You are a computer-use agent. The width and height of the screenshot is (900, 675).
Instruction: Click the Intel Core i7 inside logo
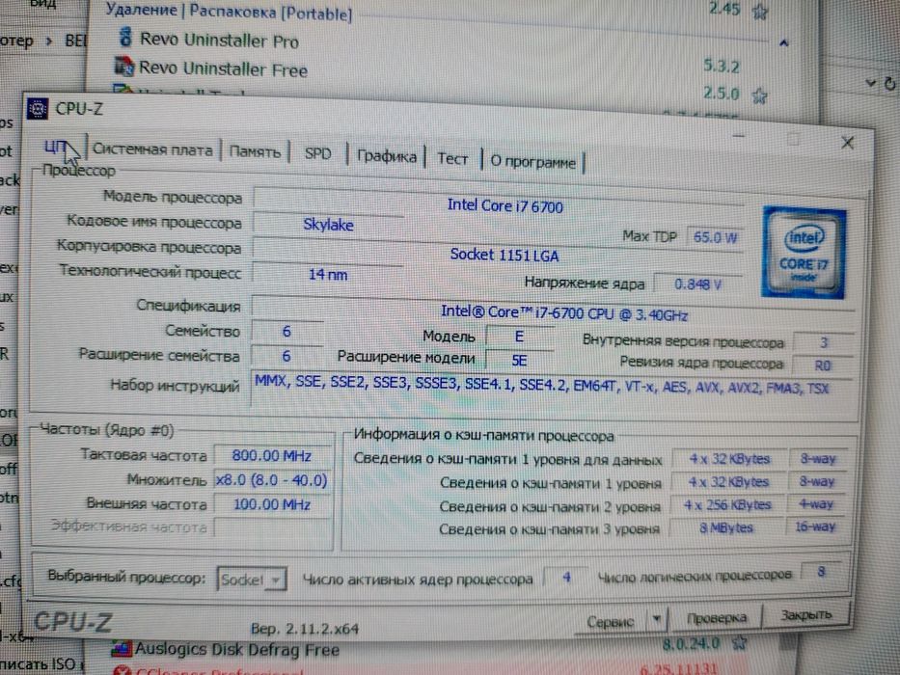coord(804,252)
